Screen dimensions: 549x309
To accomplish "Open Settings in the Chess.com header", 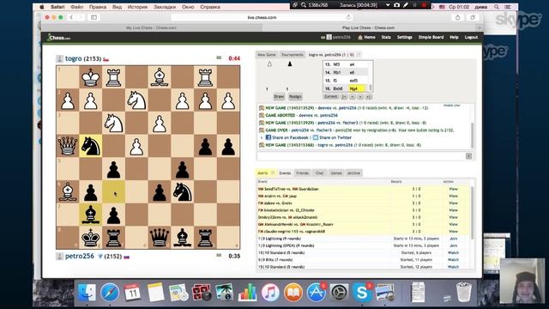I will 404,37.
